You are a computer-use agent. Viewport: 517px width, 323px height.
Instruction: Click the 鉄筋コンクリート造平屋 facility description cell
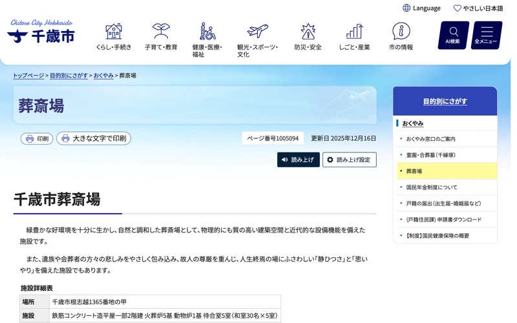point(165,316)
